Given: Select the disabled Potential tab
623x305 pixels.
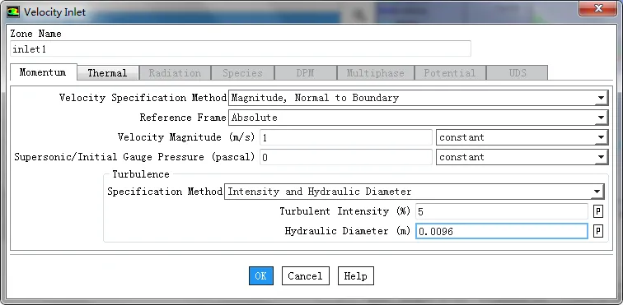Looking at the screenshot, I should coord(450,73).
